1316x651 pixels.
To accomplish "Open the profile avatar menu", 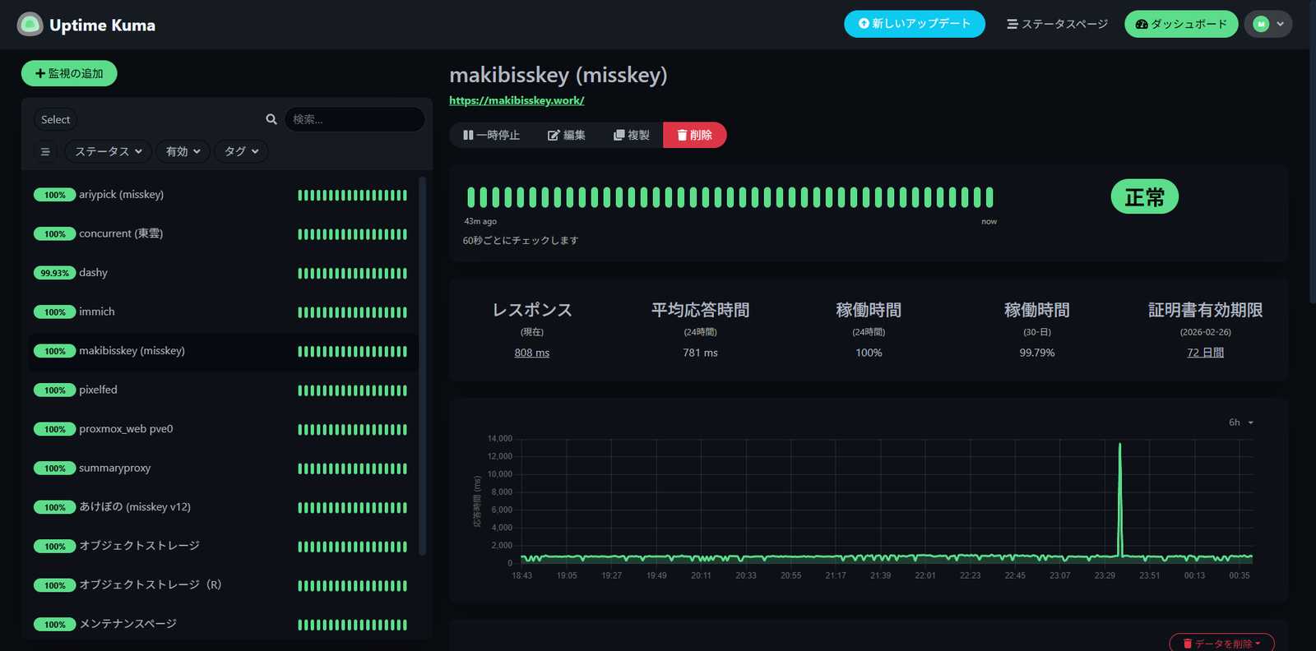I will (x=1267, y=25).
